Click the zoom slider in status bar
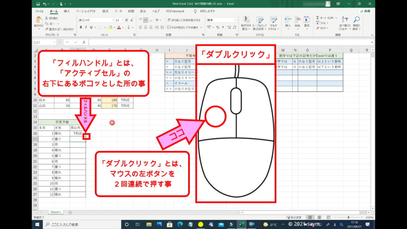 [x=349, y=217]
